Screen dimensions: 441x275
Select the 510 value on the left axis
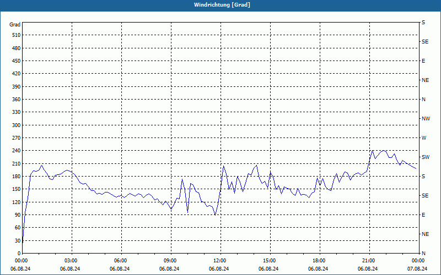17,35
